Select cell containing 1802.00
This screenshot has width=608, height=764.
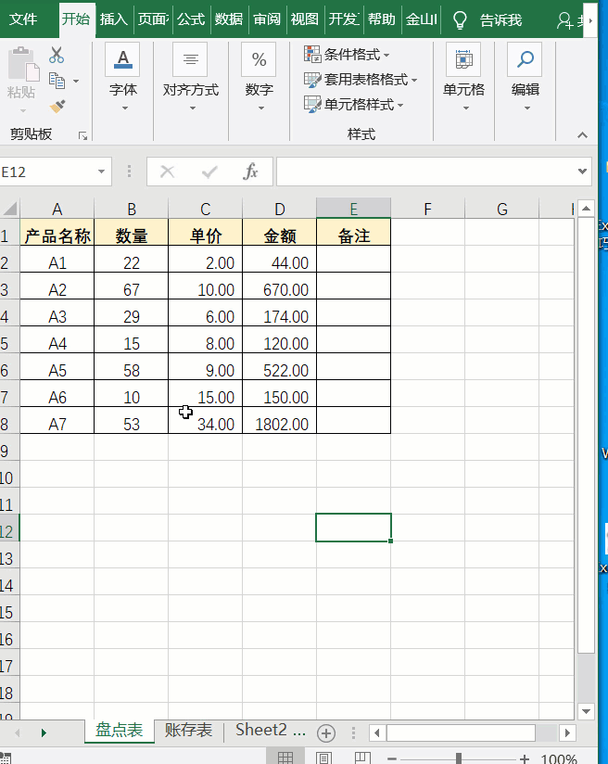click(279, 420)
